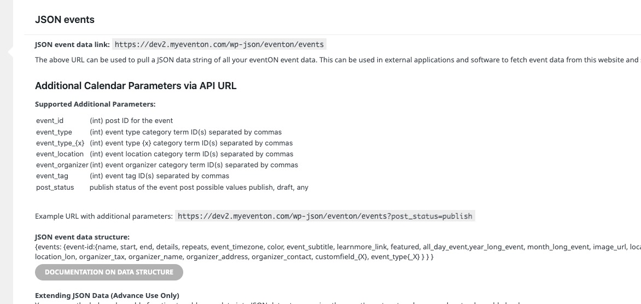Click the 'Example URL with additional parameters:' label
Image resolution: width=641 pixels, height=304 pixels.
point(104,216)
